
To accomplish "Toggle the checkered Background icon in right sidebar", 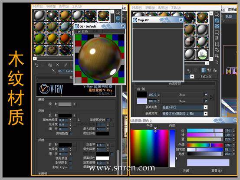I will (217, 26).
